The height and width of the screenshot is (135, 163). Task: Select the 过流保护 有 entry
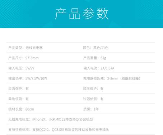[x=18, y=88]
